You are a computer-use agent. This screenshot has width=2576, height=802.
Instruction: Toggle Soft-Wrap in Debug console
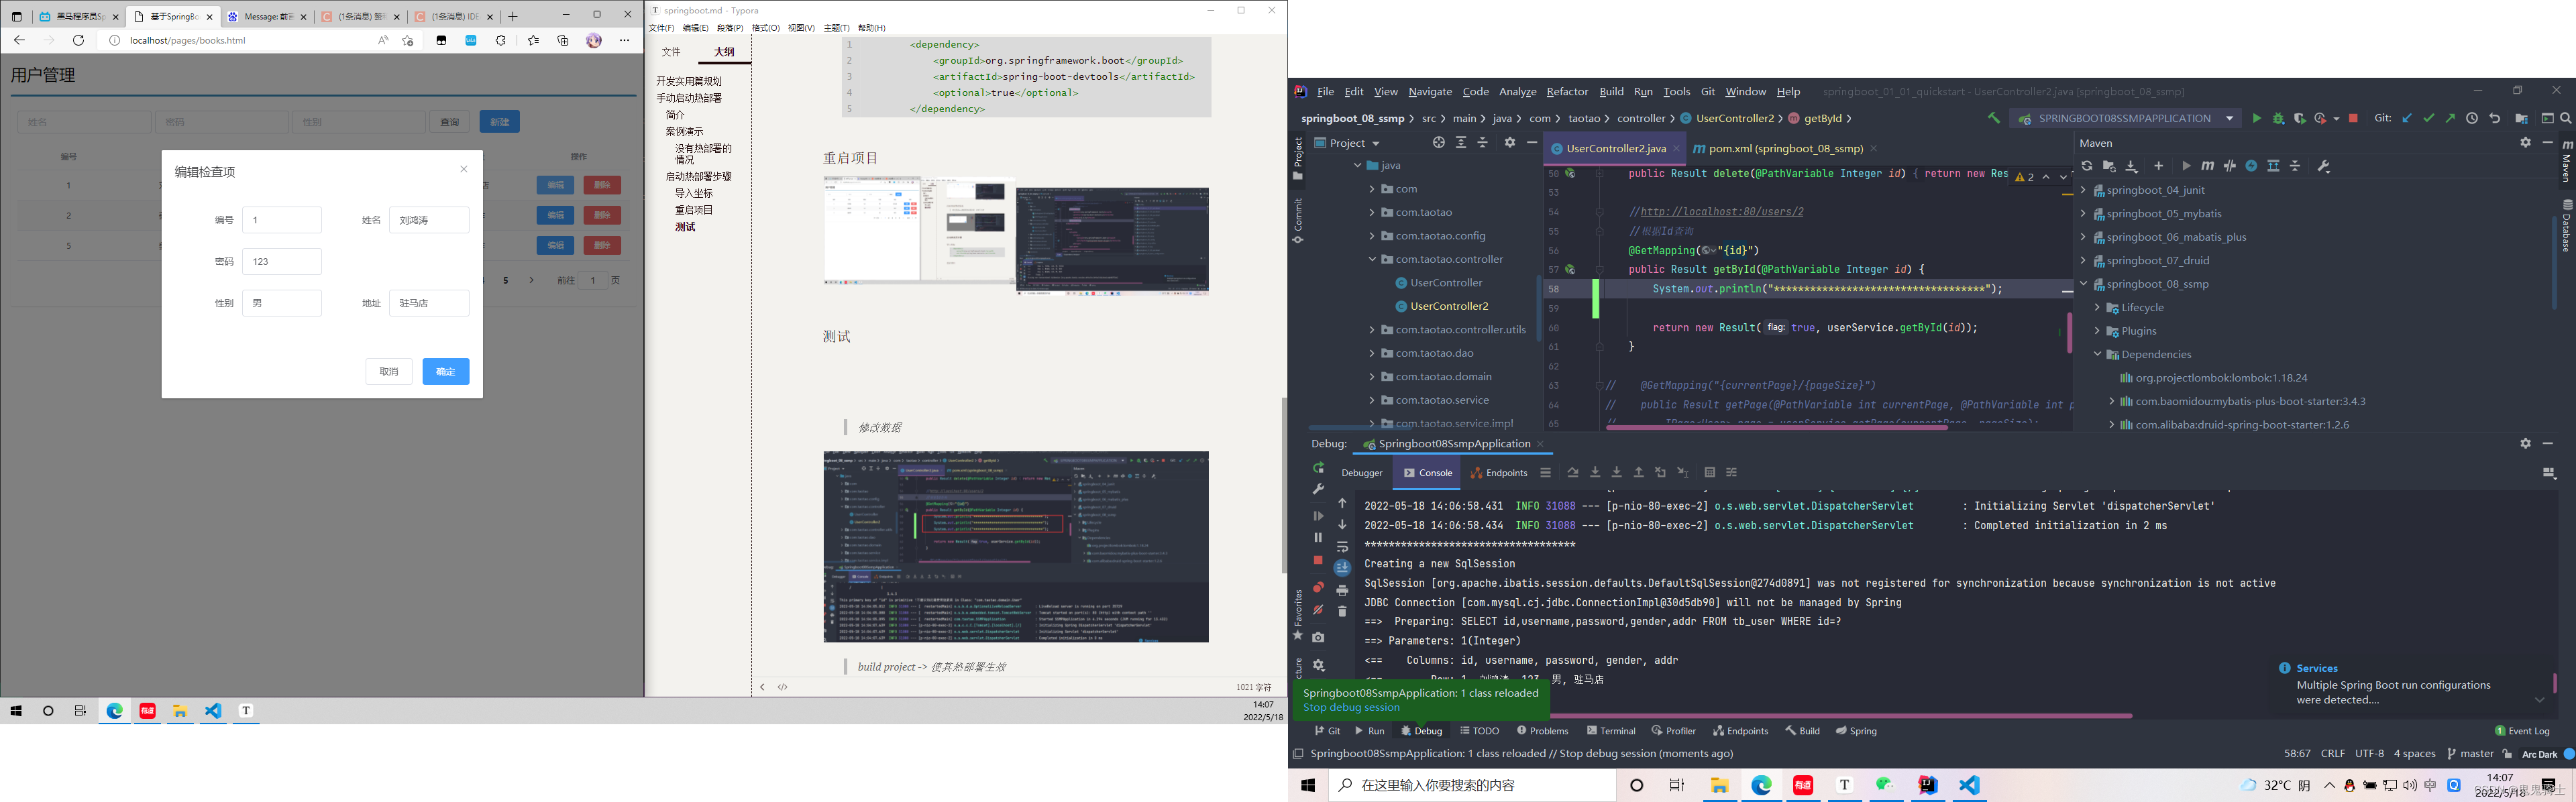tap(1343, 547)
